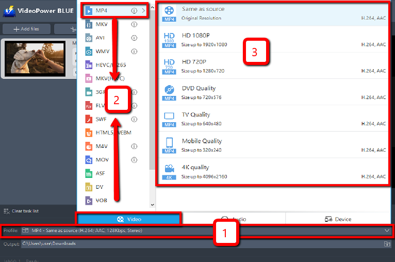Switch to the Device tab

pyautogui.click(x=338, y=219)
